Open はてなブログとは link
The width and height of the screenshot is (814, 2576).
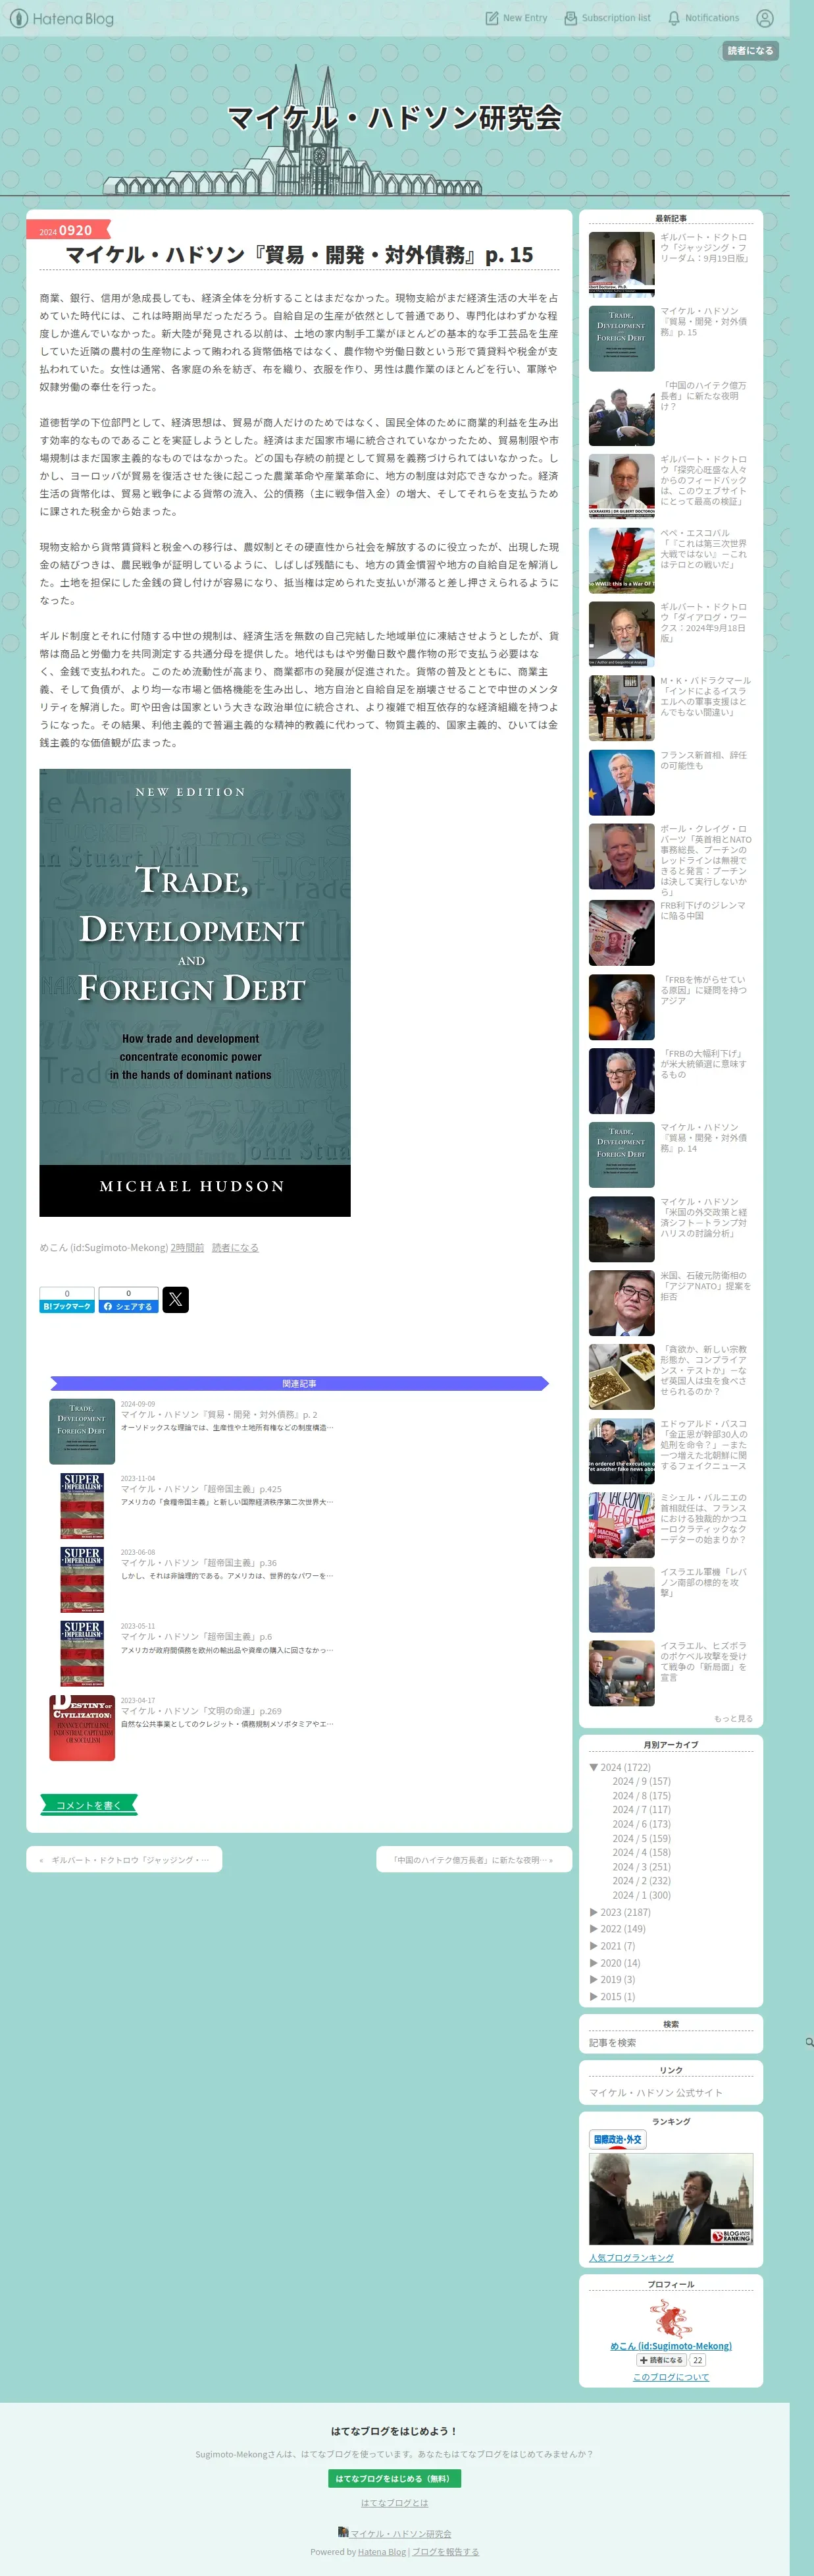point(395,2503)
